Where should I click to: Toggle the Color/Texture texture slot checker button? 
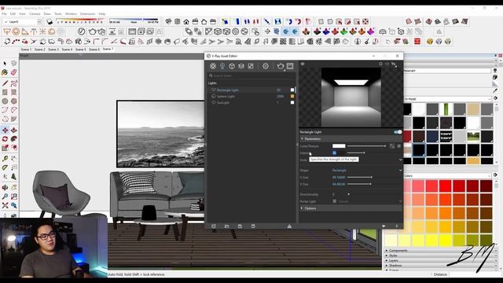coord(392,146)
